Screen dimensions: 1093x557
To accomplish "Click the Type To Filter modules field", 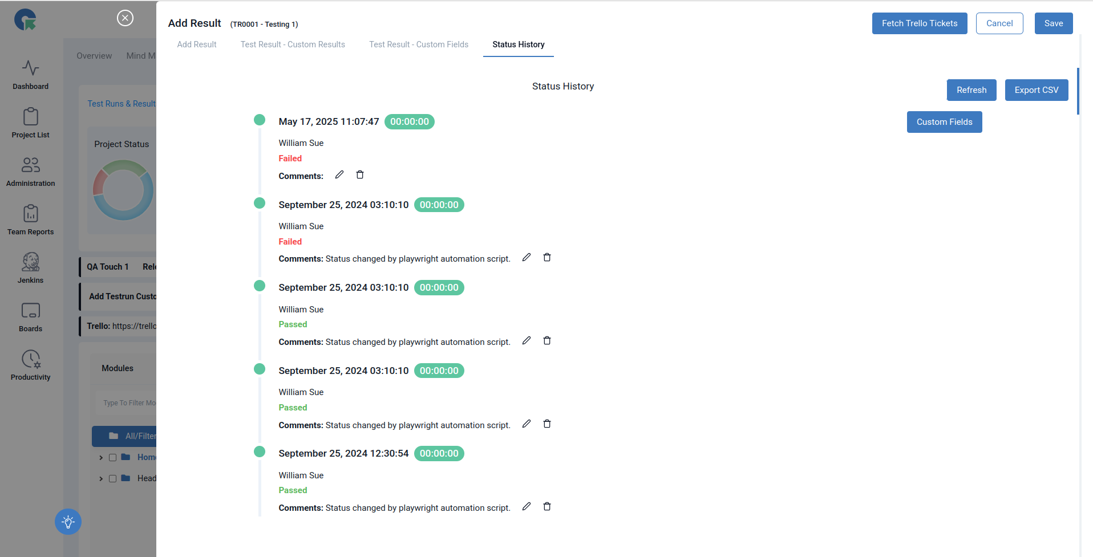I will point(129,403).
